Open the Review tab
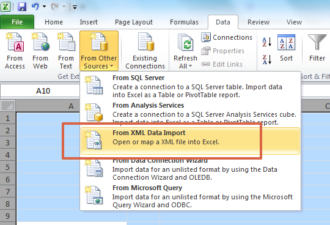 258,22
